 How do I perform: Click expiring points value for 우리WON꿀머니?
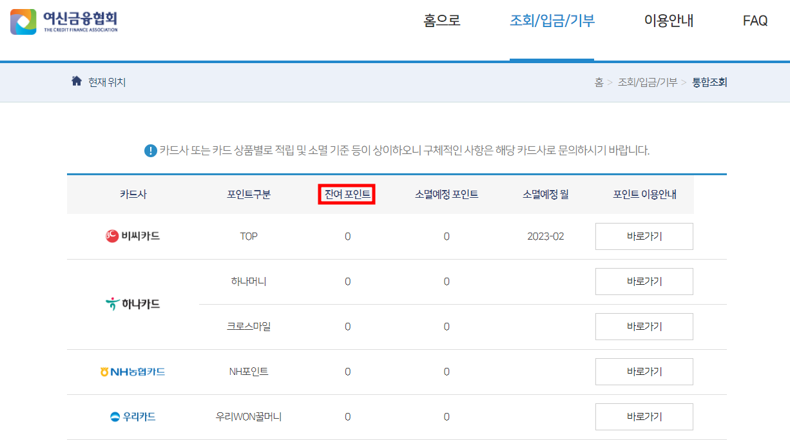(x=447, y=417)
